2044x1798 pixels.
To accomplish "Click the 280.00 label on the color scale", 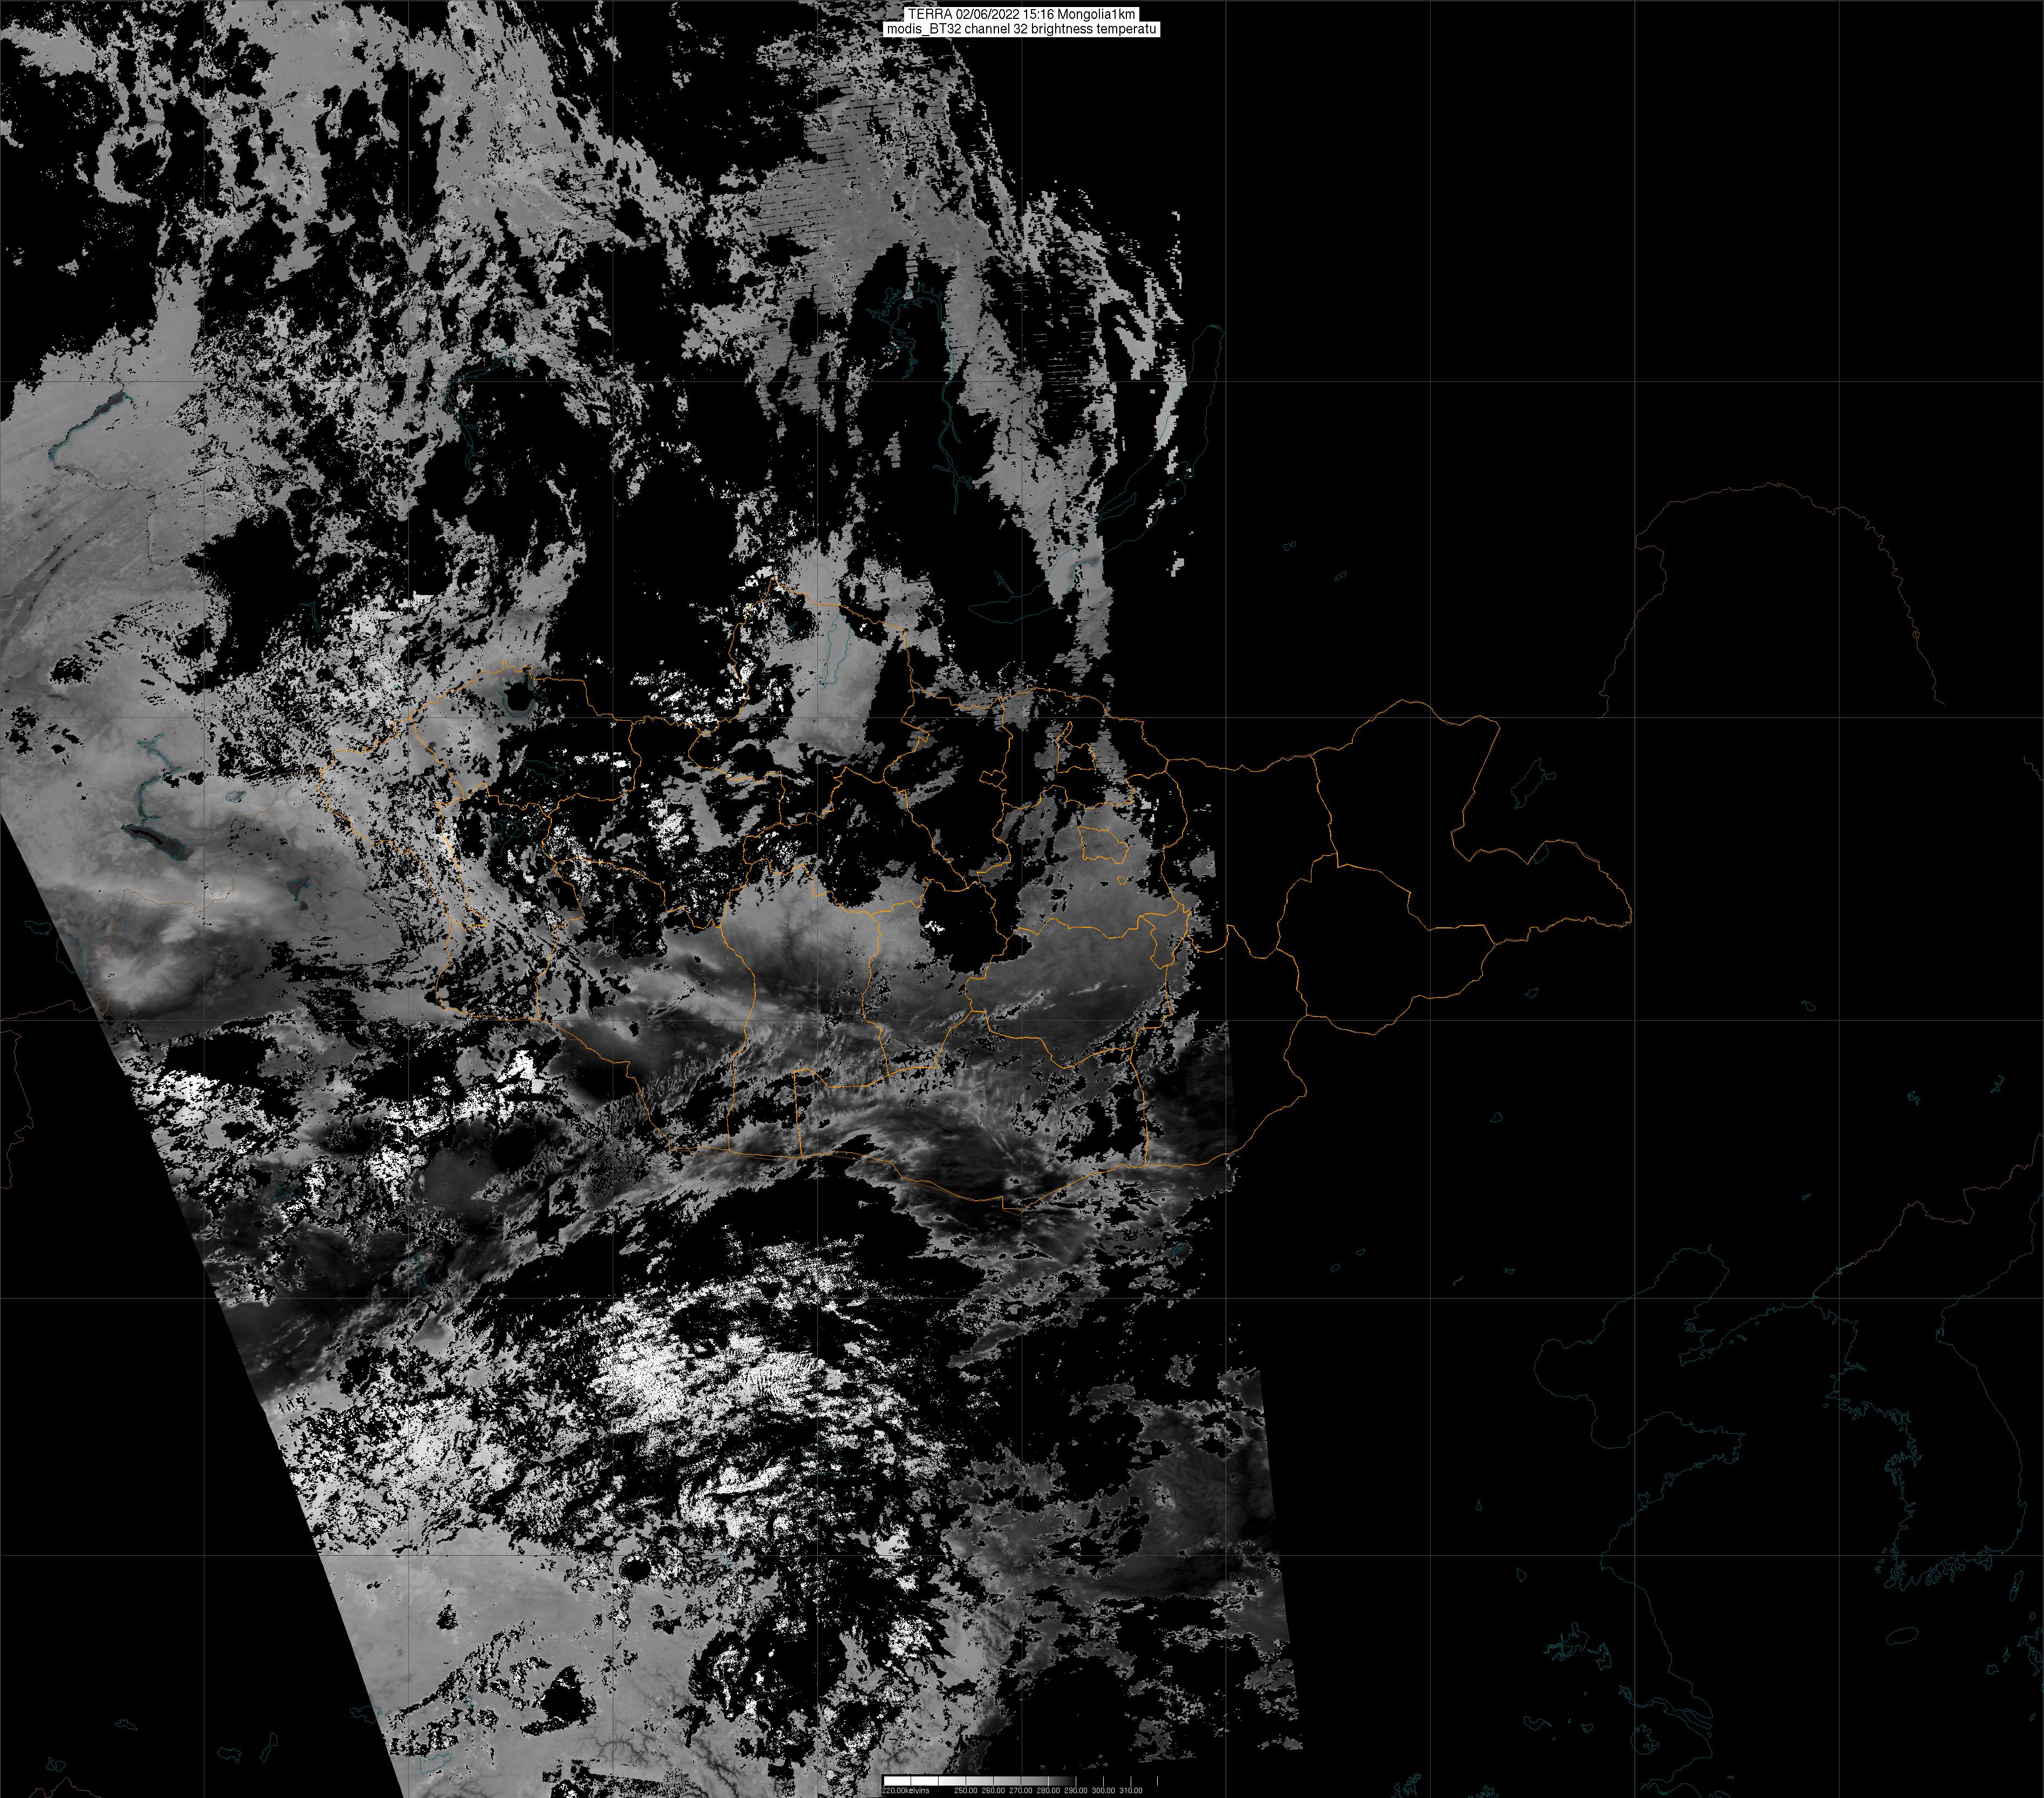I will pyautogui.click(x=1048, y=1790).
